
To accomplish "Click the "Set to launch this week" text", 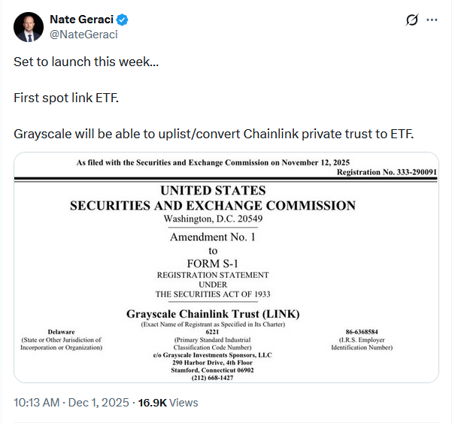I will pos(86,62).
